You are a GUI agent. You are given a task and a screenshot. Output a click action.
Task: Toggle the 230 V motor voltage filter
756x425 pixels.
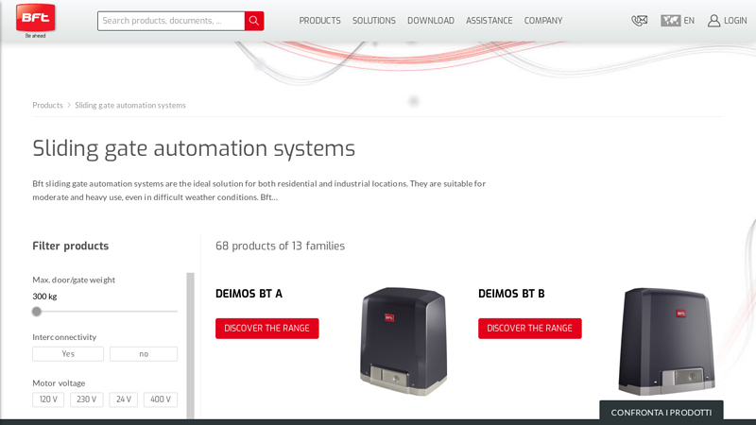(x=87, y=399)
